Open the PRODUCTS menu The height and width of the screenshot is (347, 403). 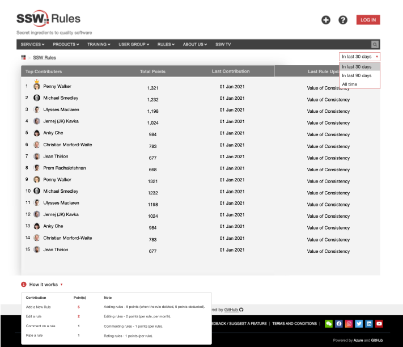click(66, 44)
